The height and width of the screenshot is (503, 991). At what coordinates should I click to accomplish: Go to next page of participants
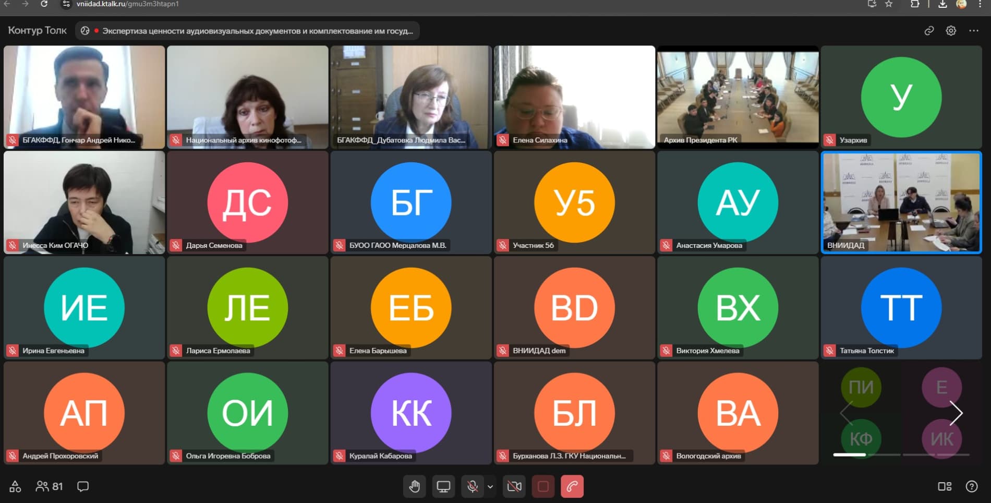click(956, 413)
